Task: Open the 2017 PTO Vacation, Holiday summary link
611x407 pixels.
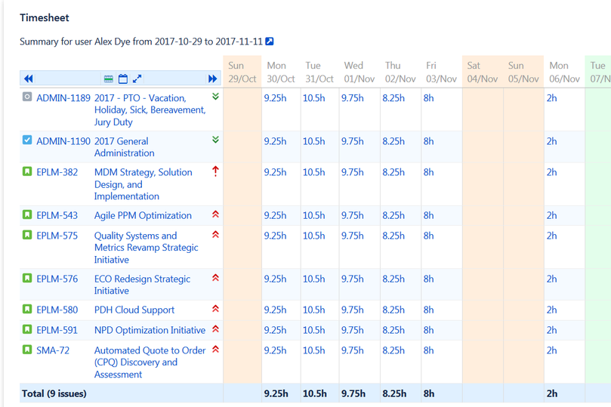Action: [150, 110]
